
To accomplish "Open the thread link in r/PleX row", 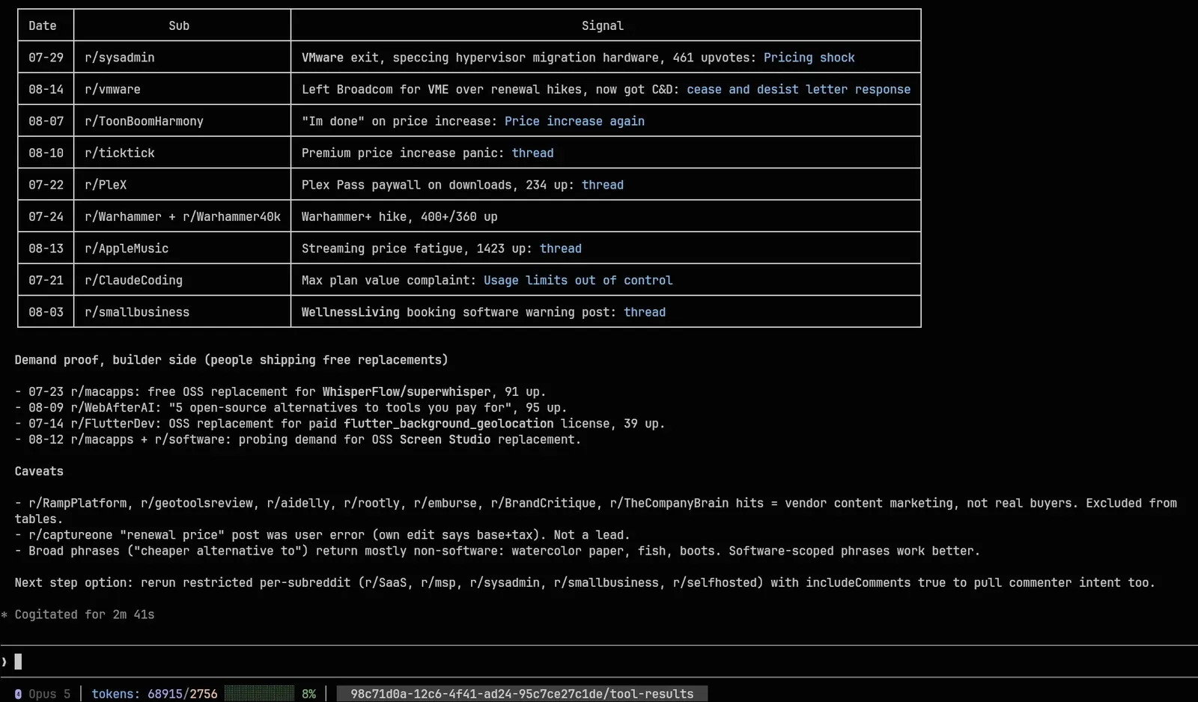I will [x=603, y=185].
